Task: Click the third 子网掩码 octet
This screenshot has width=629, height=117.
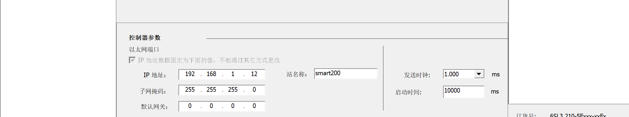Action: (x=233, y=90)
